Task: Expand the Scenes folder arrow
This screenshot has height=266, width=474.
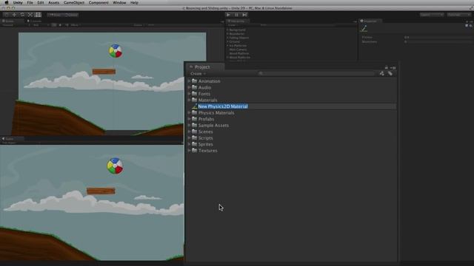Action: 190,132
